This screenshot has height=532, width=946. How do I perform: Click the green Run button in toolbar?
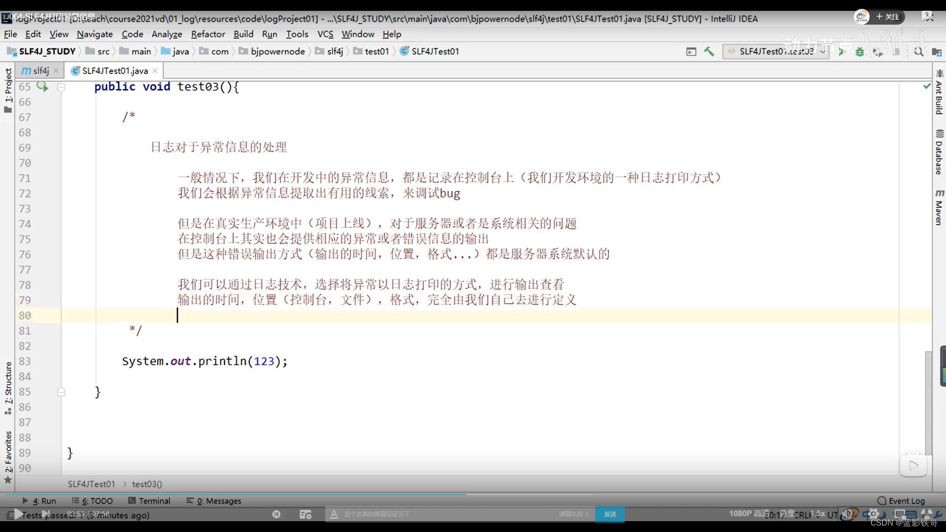pyautogui.click(x=842, y=51)
